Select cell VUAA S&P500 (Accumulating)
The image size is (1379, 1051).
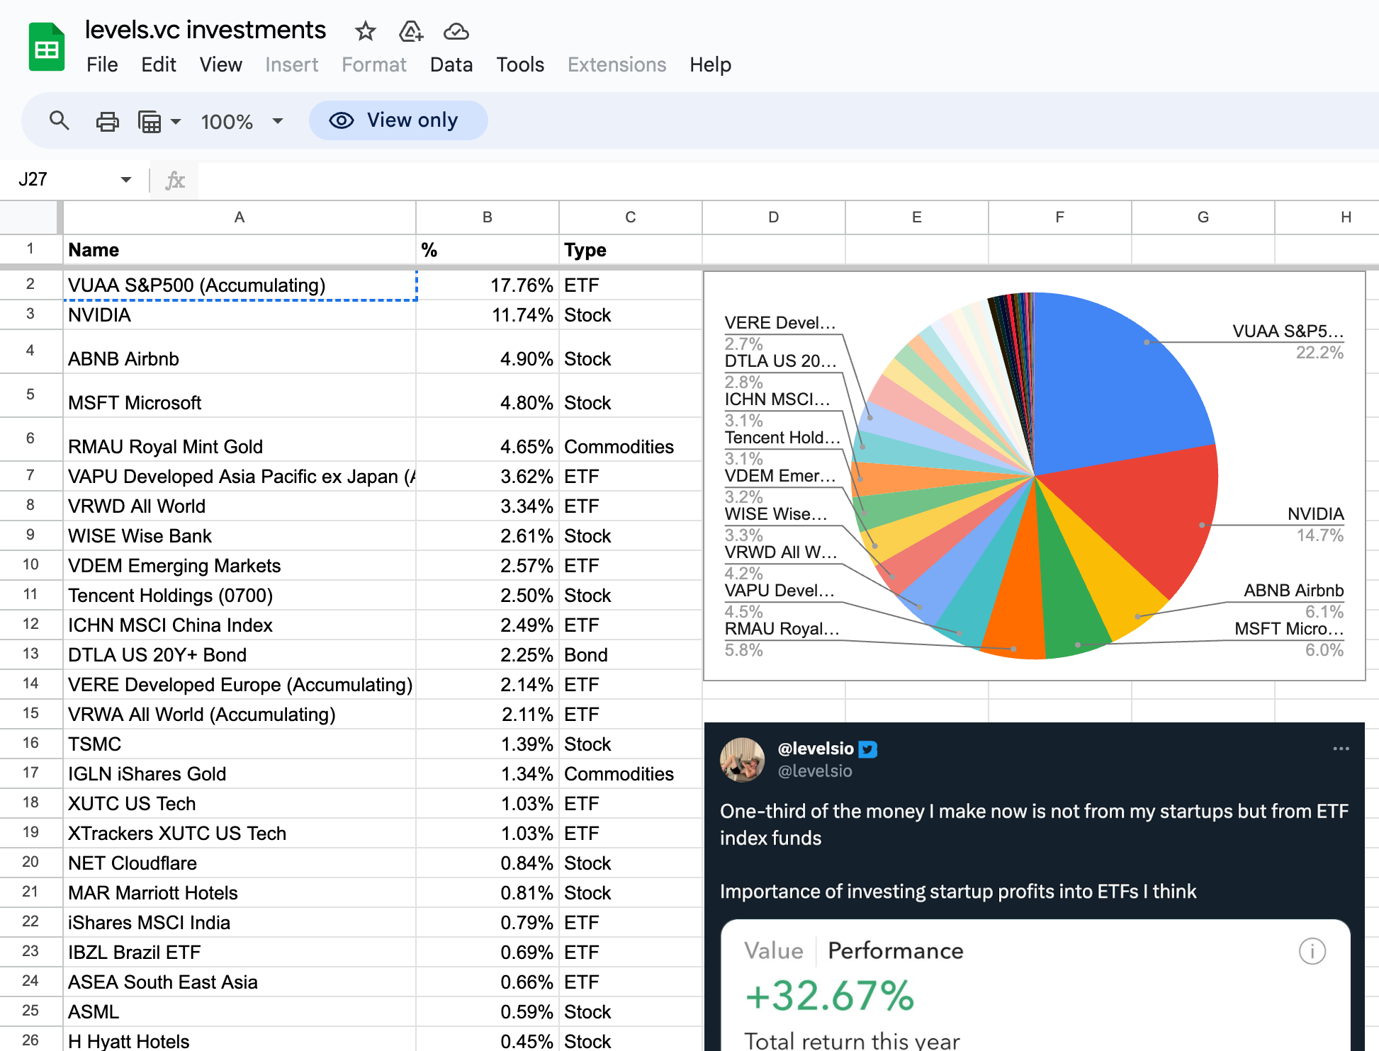240,285
